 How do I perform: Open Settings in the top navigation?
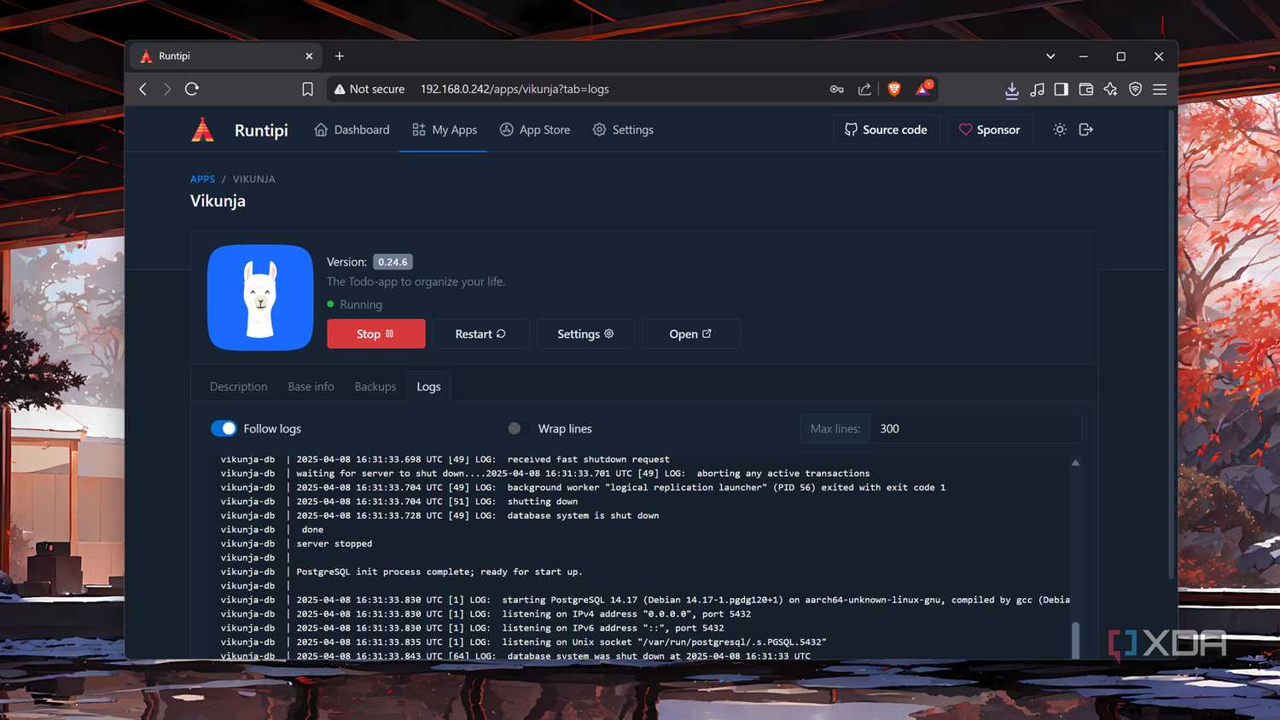point(623,130)
